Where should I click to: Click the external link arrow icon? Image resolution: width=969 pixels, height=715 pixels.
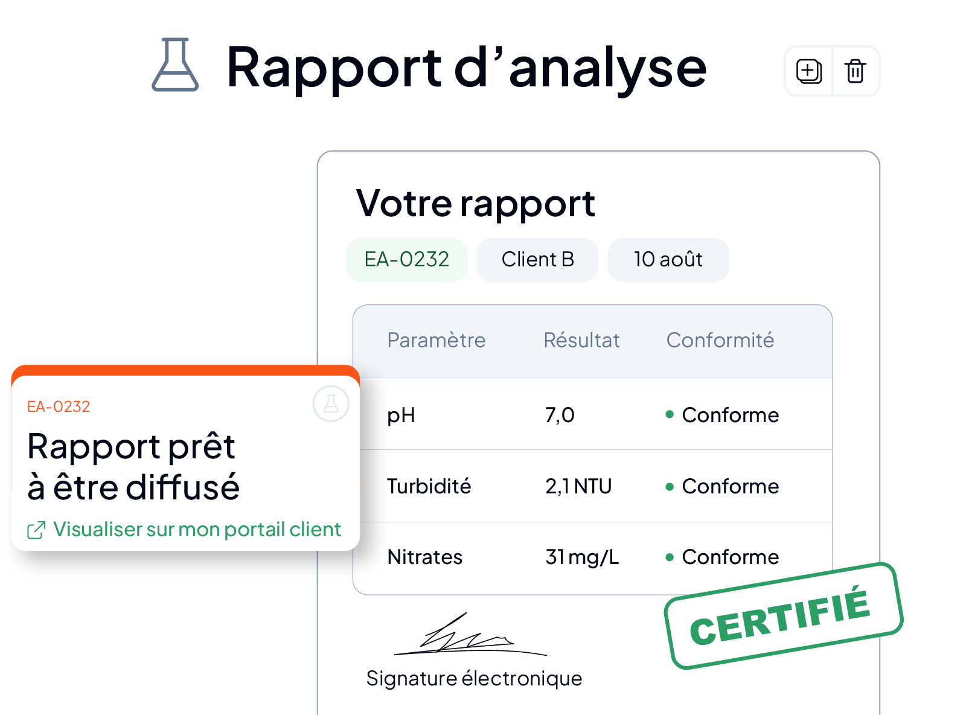pyautogui.click(x=36, y=530)
